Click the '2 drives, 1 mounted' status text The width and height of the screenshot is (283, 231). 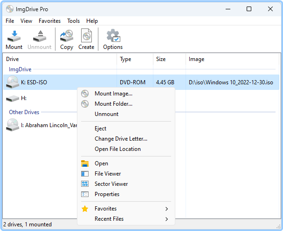[x=28, y=224]
